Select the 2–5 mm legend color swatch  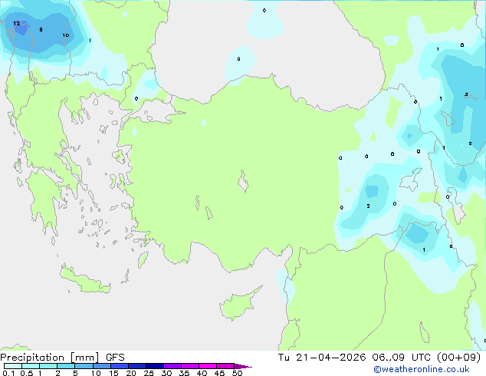coord(66,366)
